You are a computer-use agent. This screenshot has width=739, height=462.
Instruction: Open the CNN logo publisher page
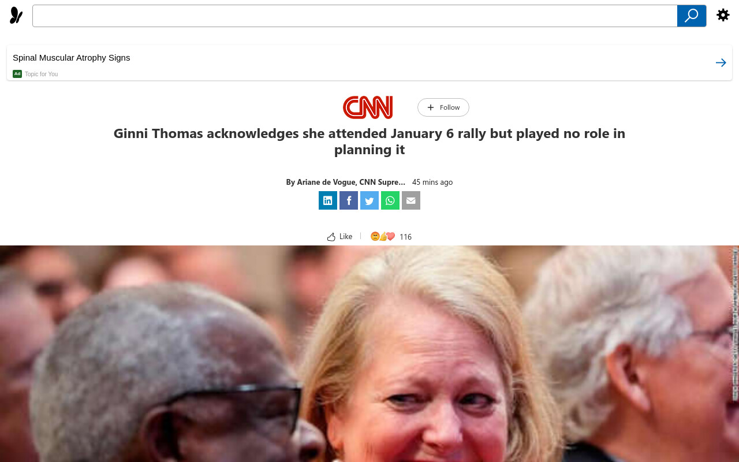tap(368, 107)
